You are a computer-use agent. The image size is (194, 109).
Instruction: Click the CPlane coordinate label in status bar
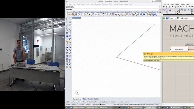point(68,104)
